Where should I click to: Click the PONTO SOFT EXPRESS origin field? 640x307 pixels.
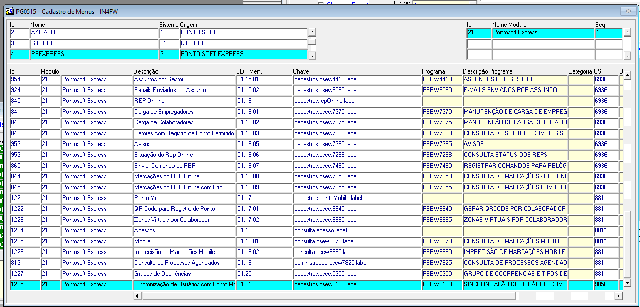(x=244, y=54)
